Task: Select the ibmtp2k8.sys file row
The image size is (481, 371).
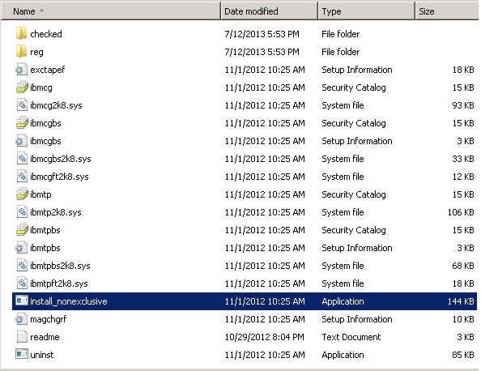Action: pos(245,212)
